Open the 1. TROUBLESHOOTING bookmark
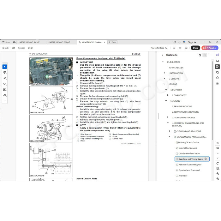The width and height of the screenshot is (221, 221). pos(182,106)
